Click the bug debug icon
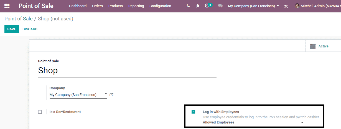 (198, 6)
